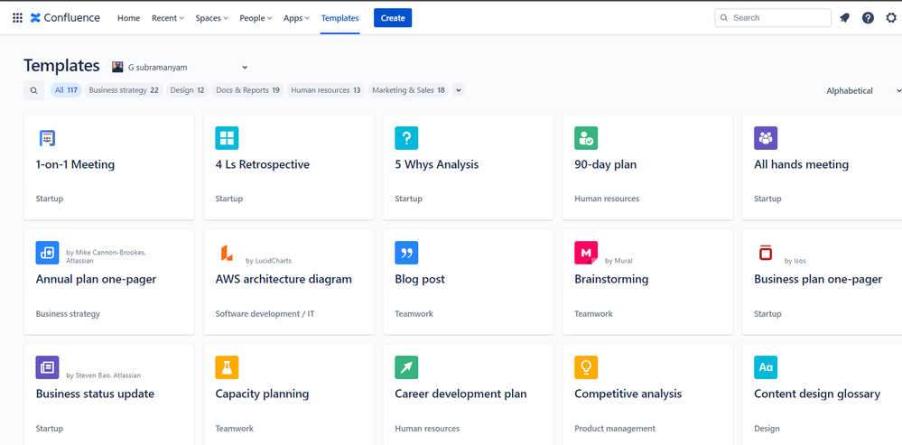Open the AWS architecture diagram title
Viewport: 902px width, 445px height.
point(284,280)
